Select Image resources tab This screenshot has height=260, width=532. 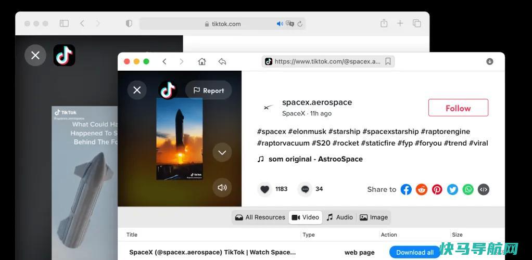[374, 217]
